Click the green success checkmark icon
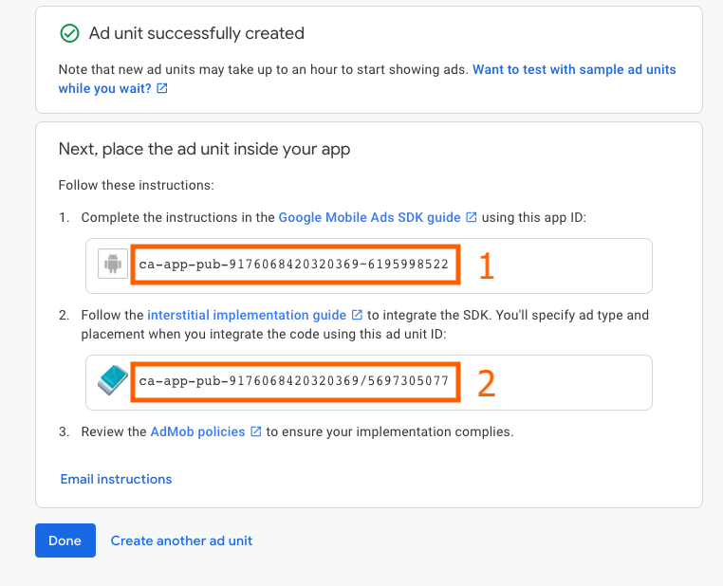The image size is (723, 586). coord(69,33)
